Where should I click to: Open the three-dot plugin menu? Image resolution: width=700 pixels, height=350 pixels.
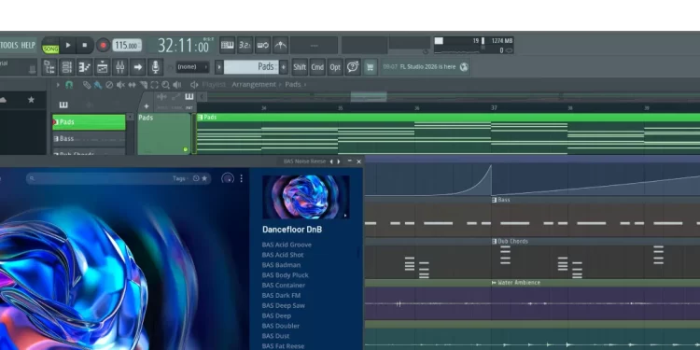point(242,178)
